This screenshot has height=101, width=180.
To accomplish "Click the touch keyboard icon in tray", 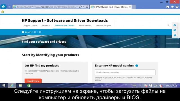I will coord(134,86).
